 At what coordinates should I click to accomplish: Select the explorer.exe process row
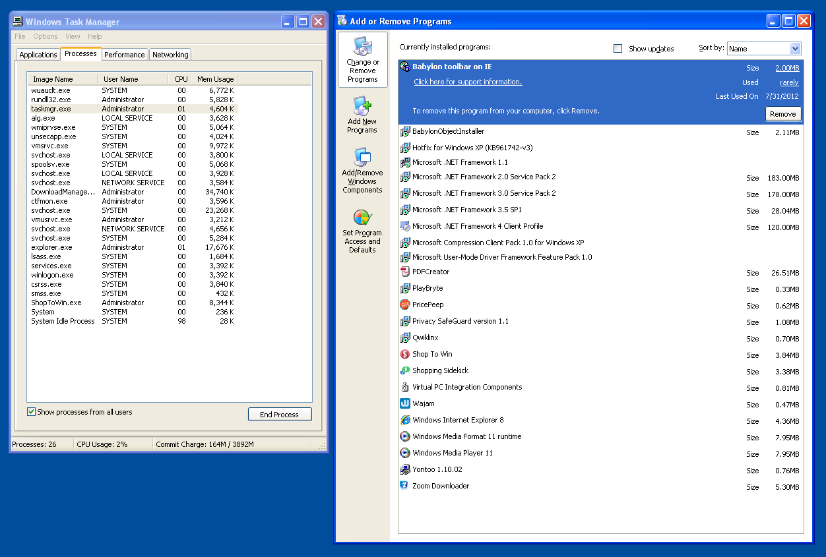[x=133, y=247]
